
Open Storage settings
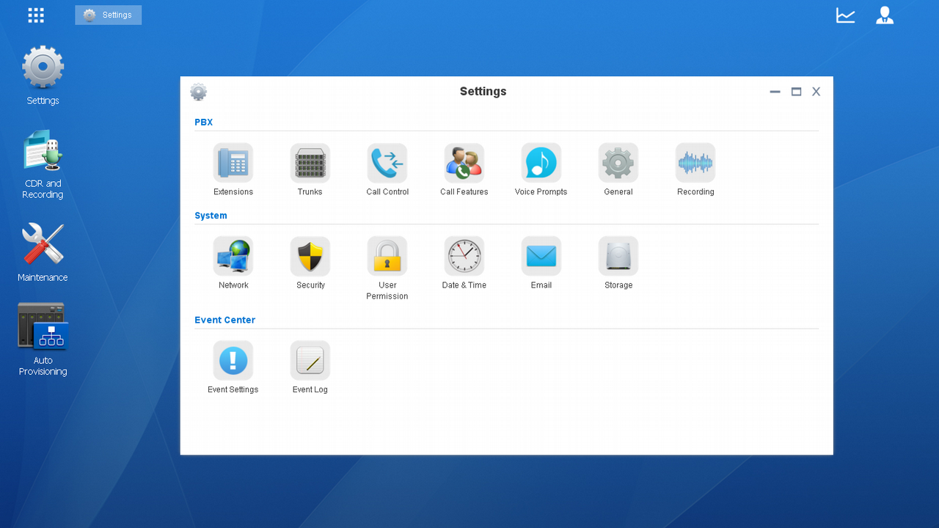(618, 256)
